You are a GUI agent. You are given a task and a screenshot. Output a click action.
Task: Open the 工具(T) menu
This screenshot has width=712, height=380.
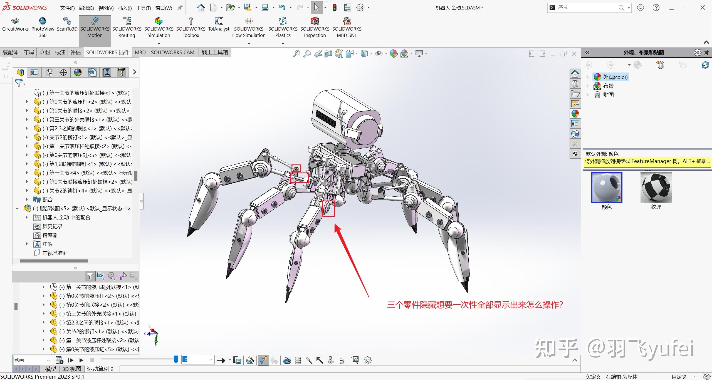click(x=144, y=8)
